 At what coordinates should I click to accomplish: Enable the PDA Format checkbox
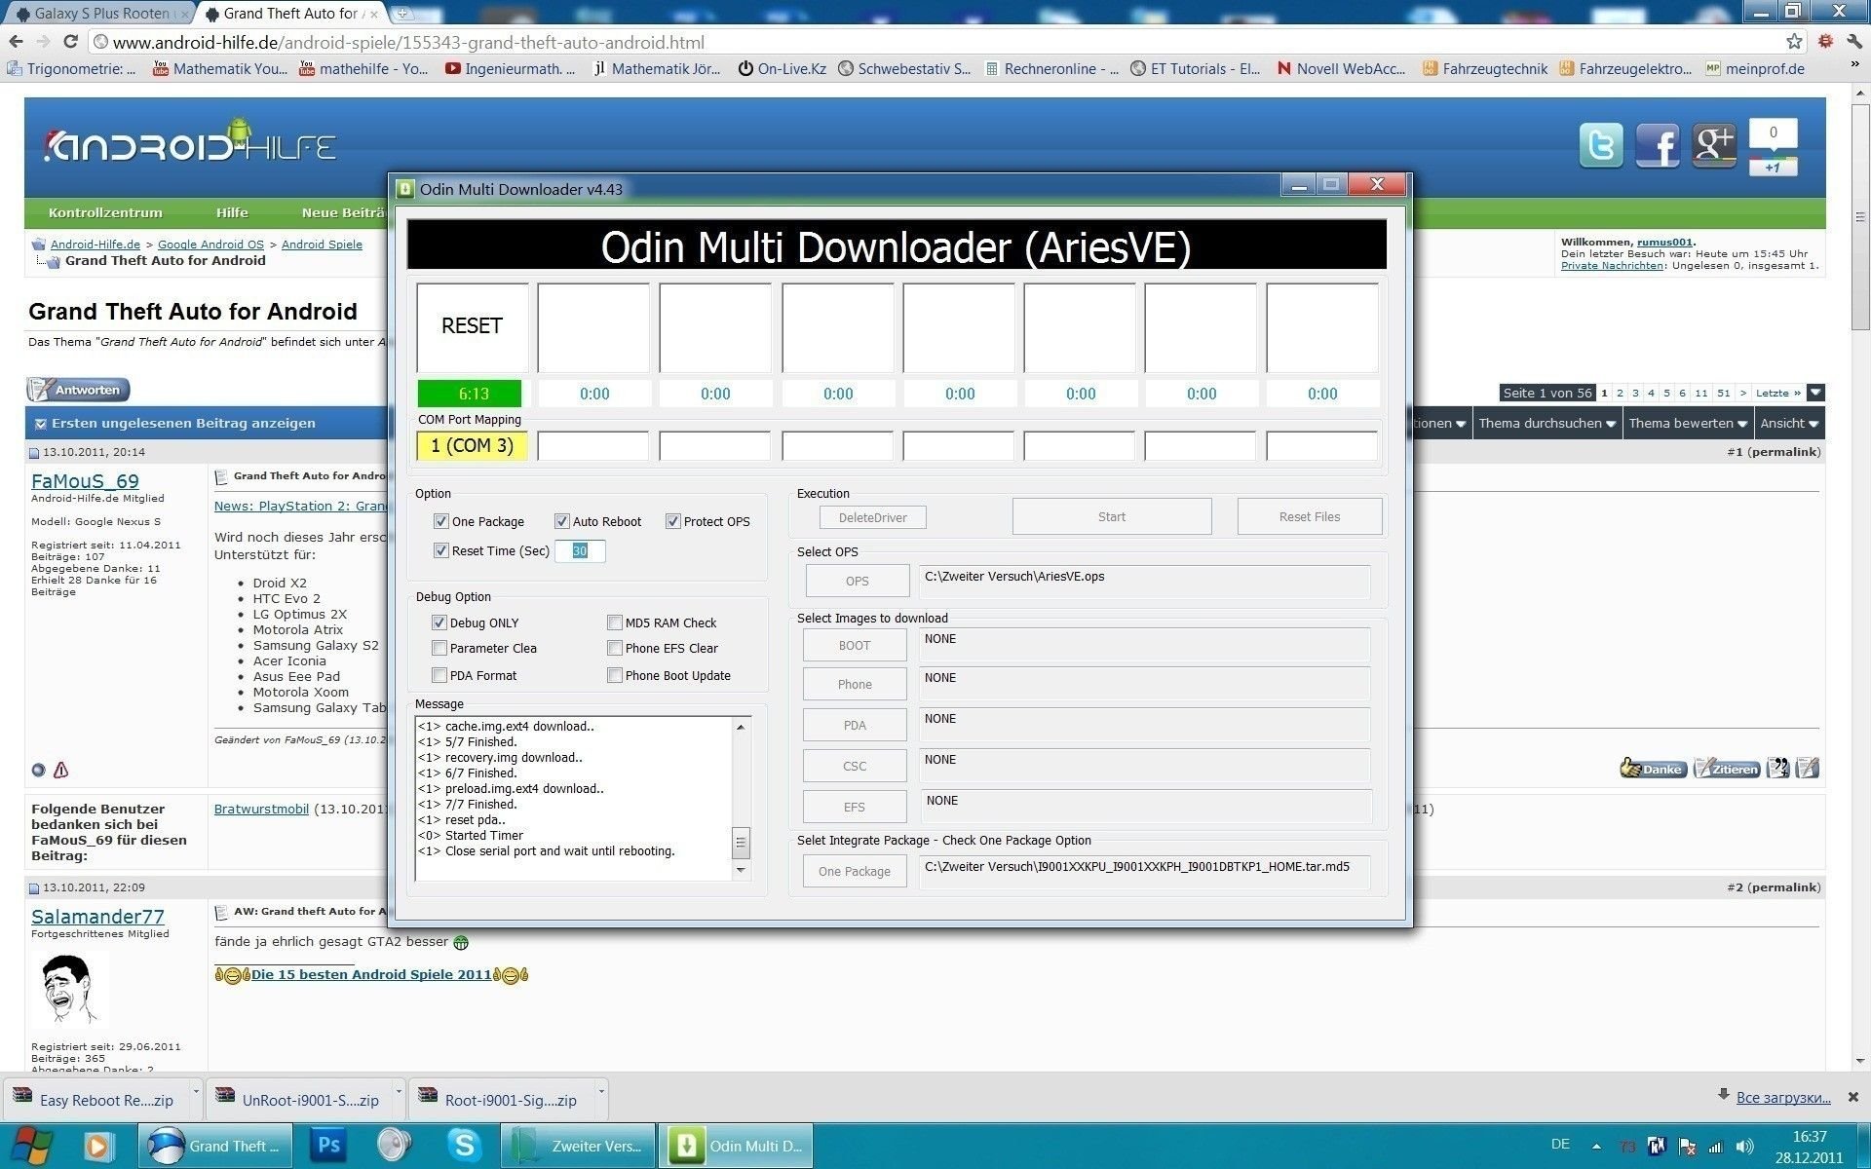click(x=439, y=675)
